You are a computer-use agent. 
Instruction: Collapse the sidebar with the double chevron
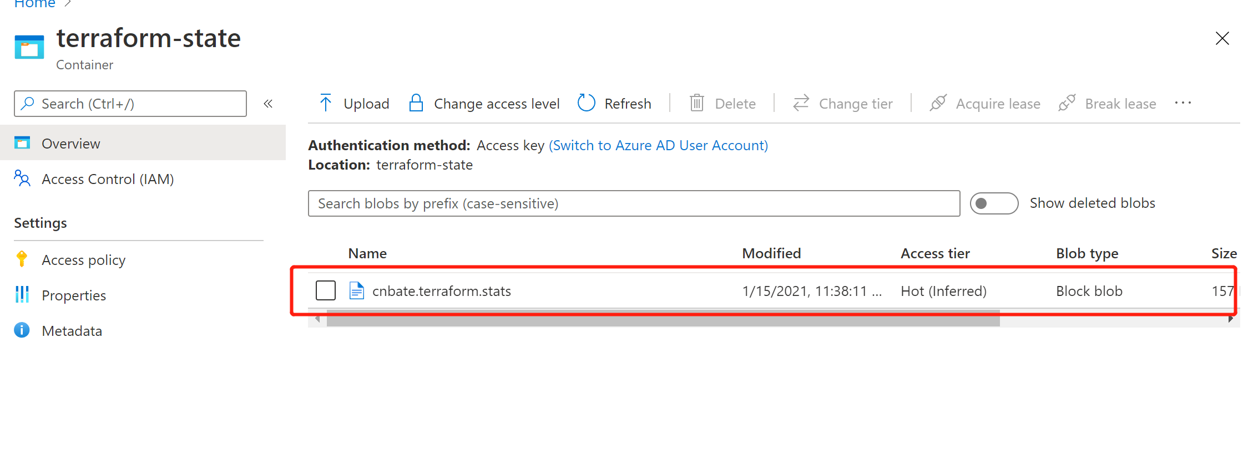click(268, 104)
